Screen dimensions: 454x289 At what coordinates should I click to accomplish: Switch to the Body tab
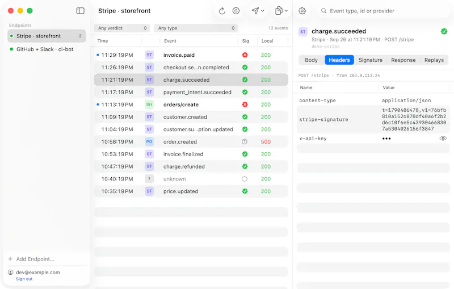(x=311, y=60)
